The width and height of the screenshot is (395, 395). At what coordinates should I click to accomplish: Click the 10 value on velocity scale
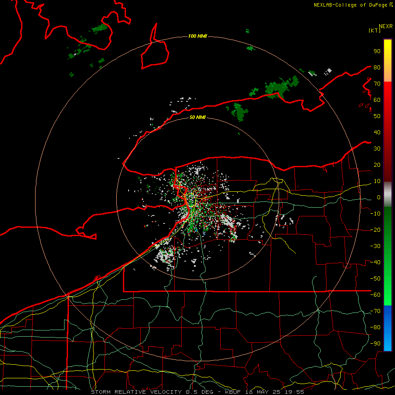(377, 181)
